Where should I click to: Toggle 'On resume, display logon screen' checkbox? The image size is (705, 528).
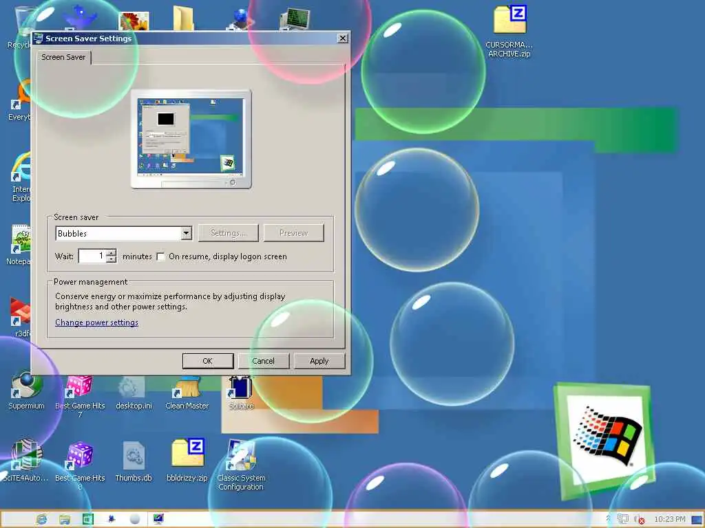click(160, 257)
